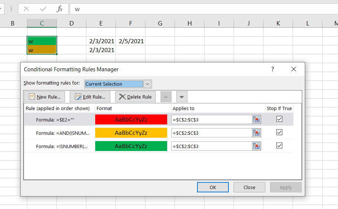Click second row cell 2/3/2021 below first
Viewport: 338px width, 209px height.
pos(101,50)
